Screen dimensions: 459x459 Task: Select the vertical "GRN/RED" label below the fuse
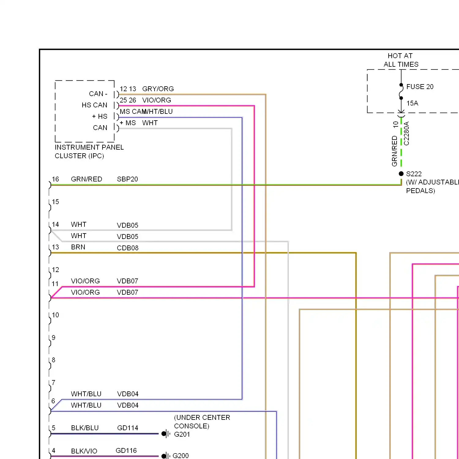[394, 151]
